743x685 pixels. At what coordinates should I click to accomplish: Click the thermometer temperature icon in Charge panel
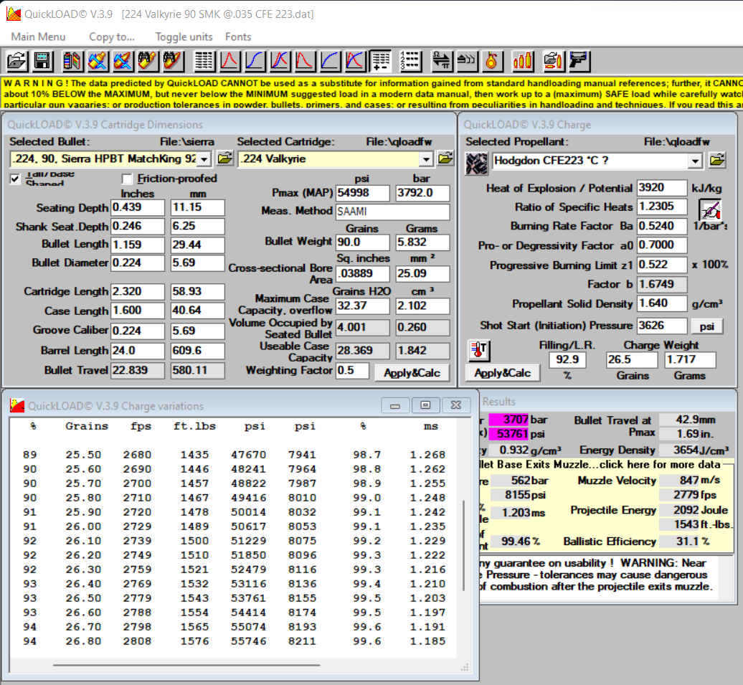pos(479,350)
